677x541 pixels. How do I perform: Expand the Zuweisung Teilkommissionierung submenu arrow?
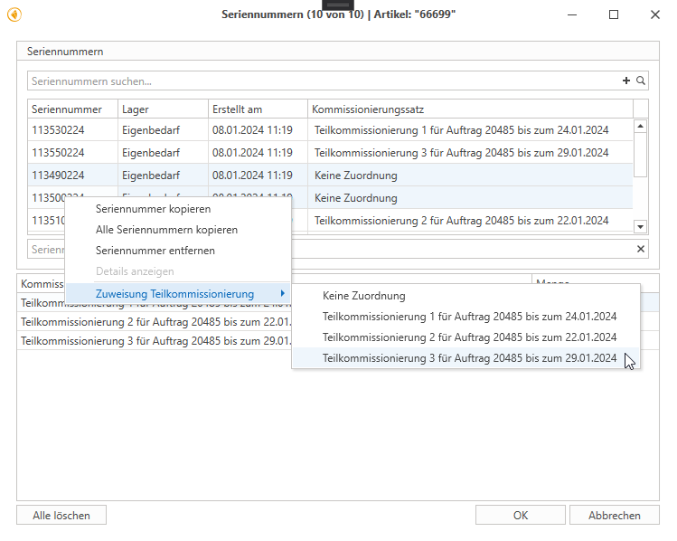coord(283,294)
